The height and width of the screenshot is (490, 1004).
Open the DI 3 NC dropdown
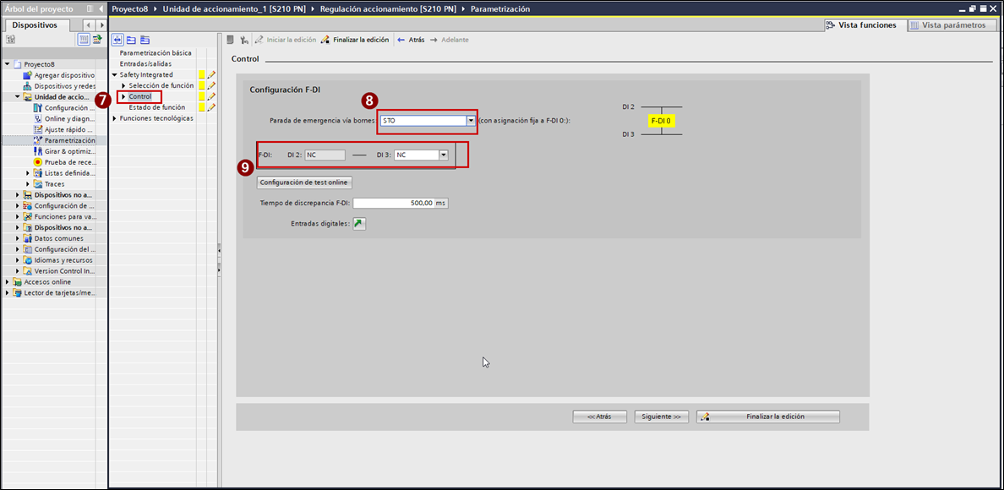coord(443,155)
